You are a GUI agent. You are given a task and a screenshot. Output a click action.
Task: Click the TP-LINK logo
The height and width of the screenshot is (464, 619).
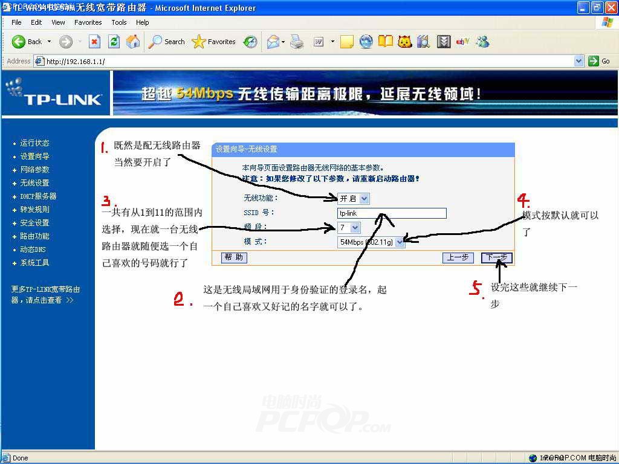point(55,93)
